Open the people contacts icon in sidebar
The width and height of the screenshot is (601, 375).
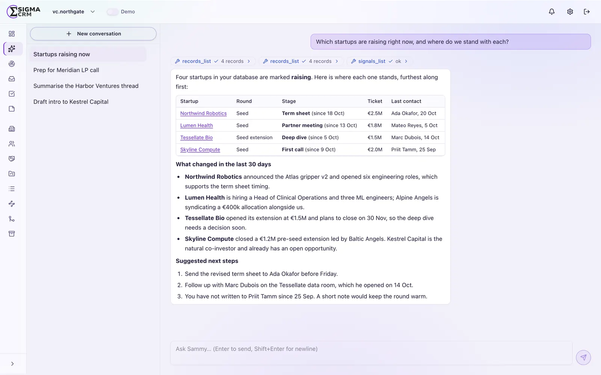tap(12, 144)
